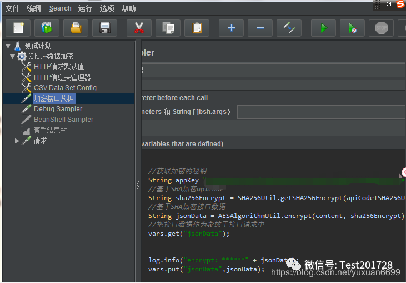Select the 加密接口数据 sampler
Image resolution: width=406 pixels, height=283 pixels.
tap(54, 98)
